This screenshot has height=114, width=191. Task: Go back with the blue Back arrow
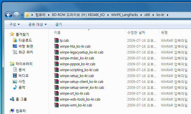click(8, 15)
